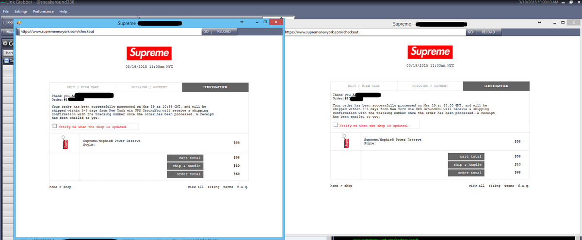This screenshot has height=240, width=582.
Task: Open 'sizing' link in rear window
Action: click(x=495, y=185)
